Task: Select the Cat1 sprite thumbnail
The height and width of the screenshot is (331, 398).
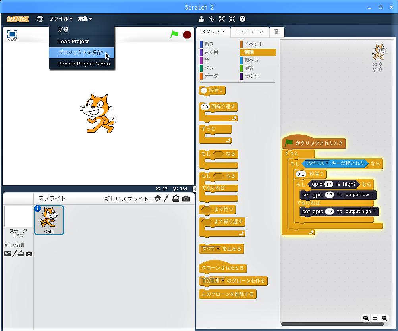Action: [49, 220]
